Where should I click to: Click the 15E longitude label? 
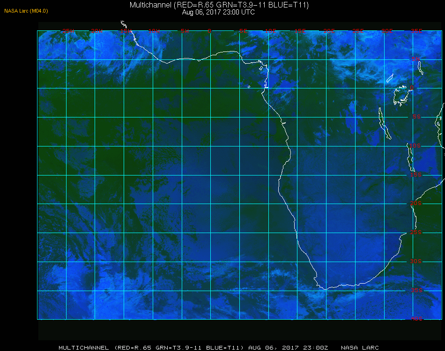pos(300,31)
